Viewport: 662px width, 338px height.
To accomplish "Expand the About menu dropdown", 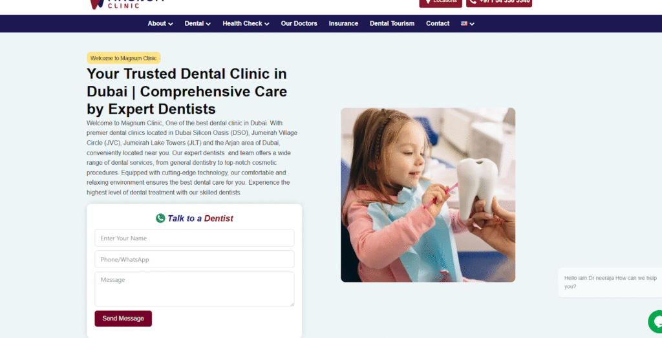I will [x=160, y=24].
